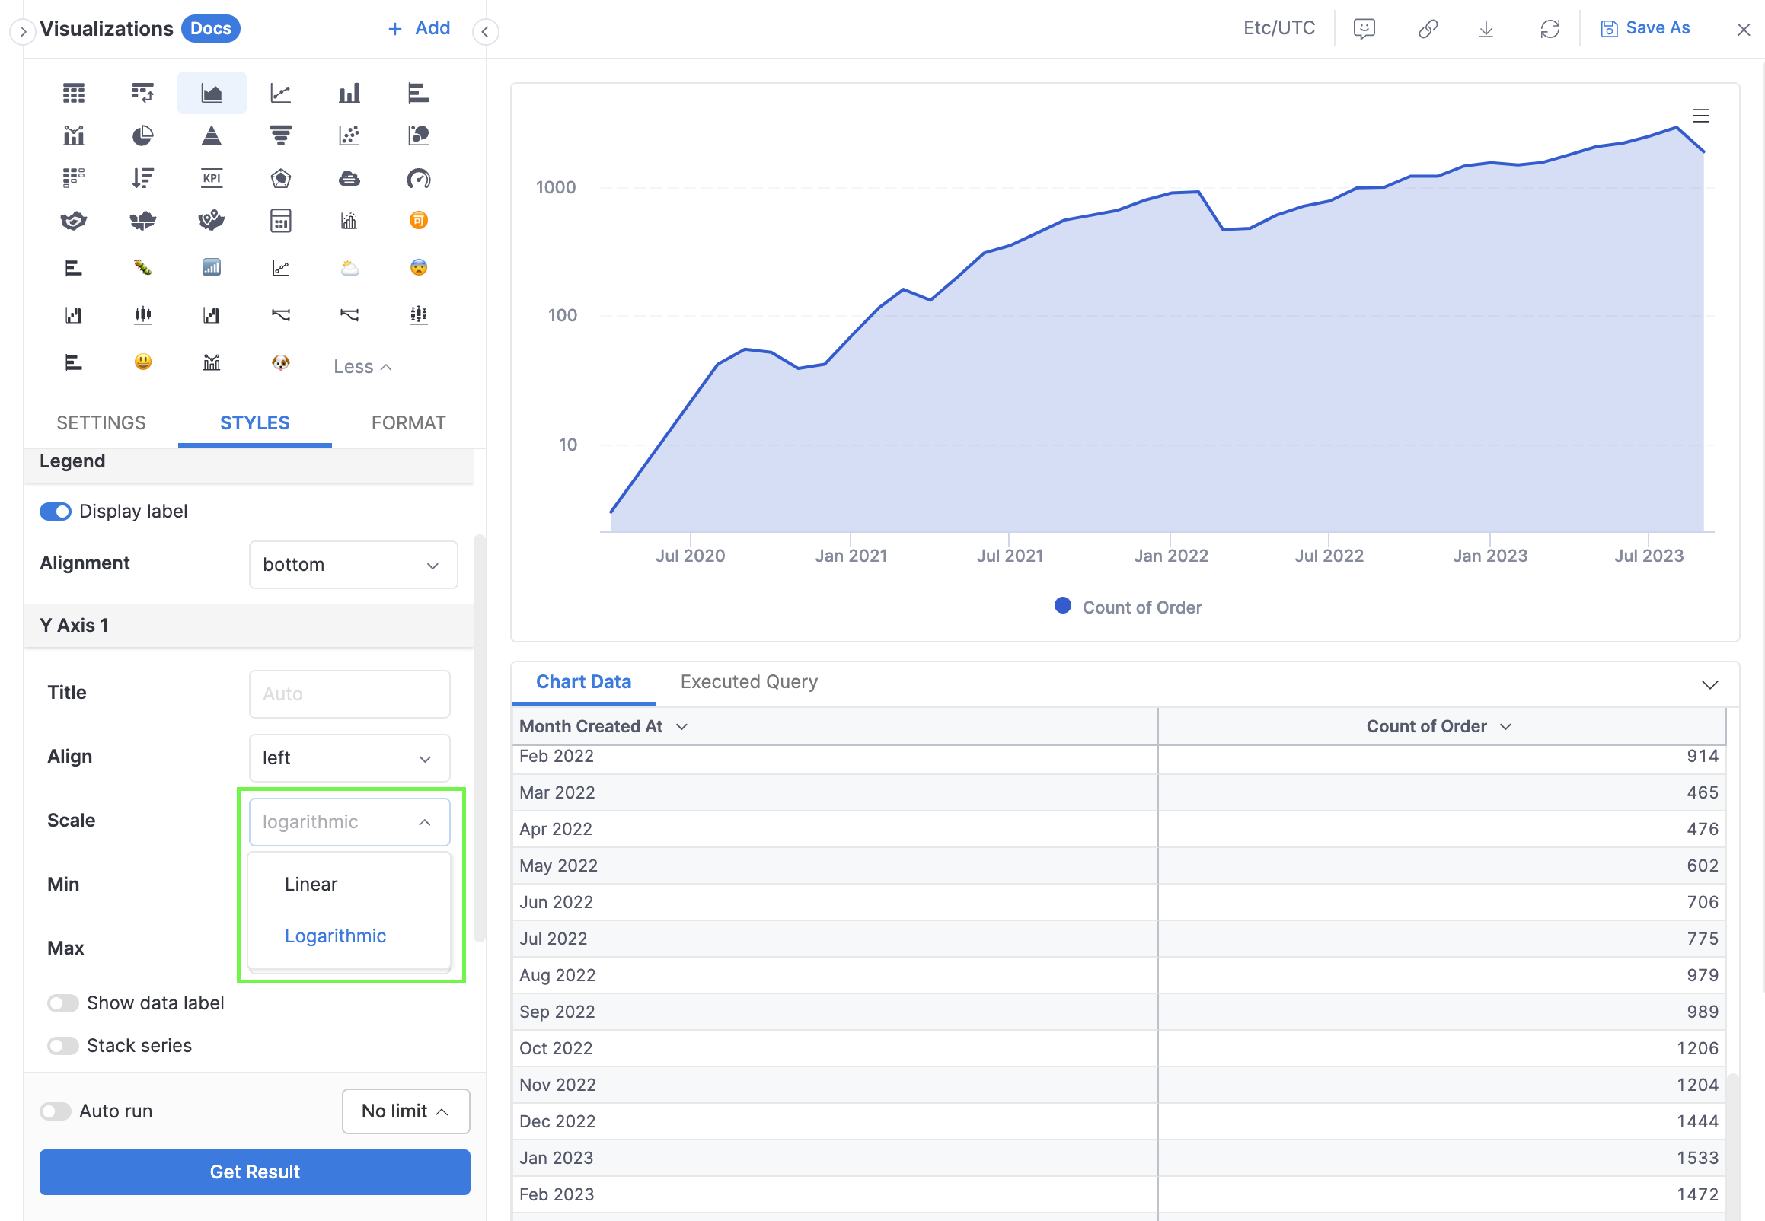Enable the Show data label switch
The height and width of the screenshot is (1221, 1765).
pos(62,1003)
